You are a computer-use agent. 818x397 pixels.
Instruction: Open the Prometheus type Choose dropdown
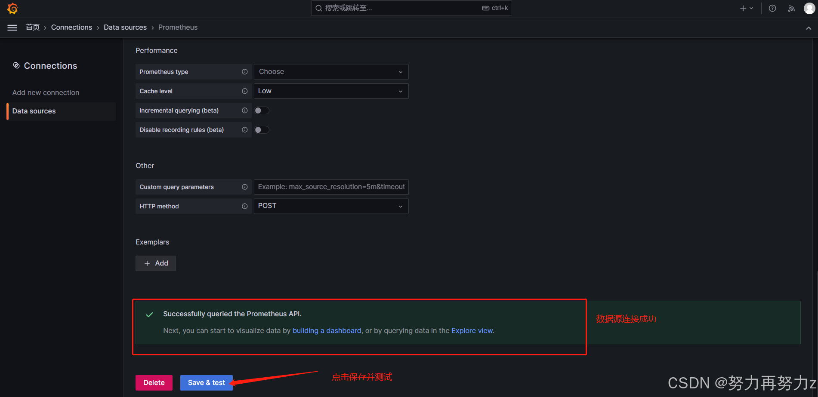pos(331,72)
